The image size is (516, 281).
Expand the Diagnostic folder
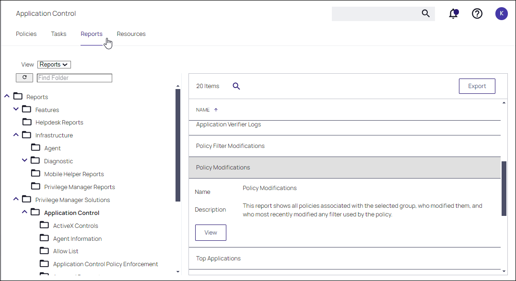coord(25,161)
